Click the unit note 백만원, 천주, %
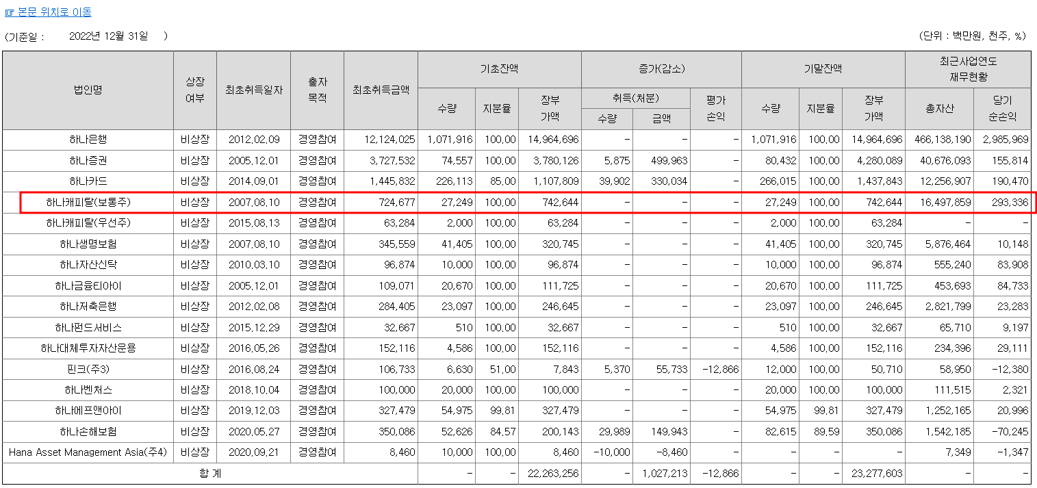This screenshot has height=488, width=1037. [985, 36]
